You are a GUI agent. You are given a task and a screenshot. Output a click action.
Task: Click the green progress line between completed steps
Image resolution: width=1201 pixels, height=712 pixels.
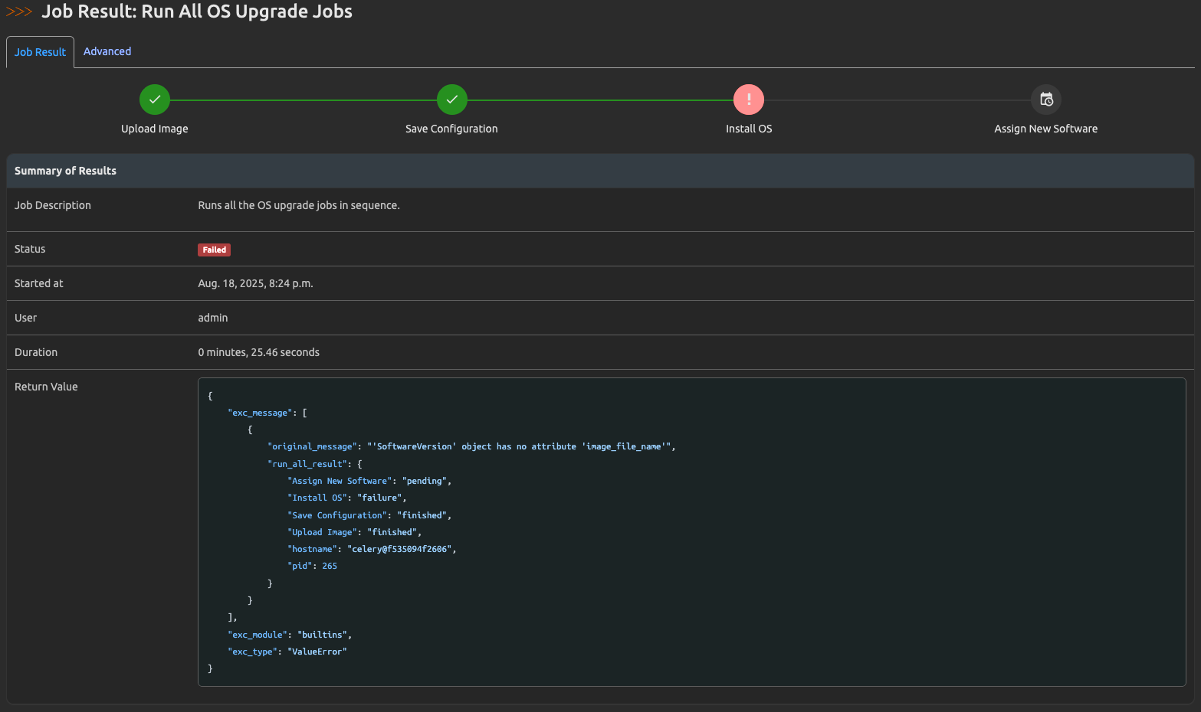pos(303,99)
